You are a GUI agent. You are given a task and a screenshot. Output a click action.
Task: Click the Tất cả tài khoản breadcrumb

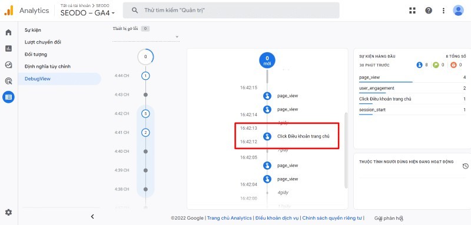coord(75,6)
